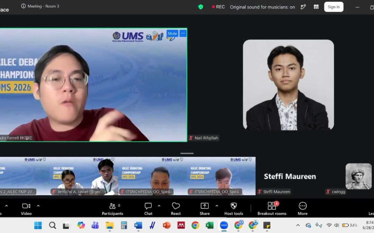Image resolution: width=374 pixels, height=233 pixels.
Task: Show hidden system tray icons
Action: 298,225
